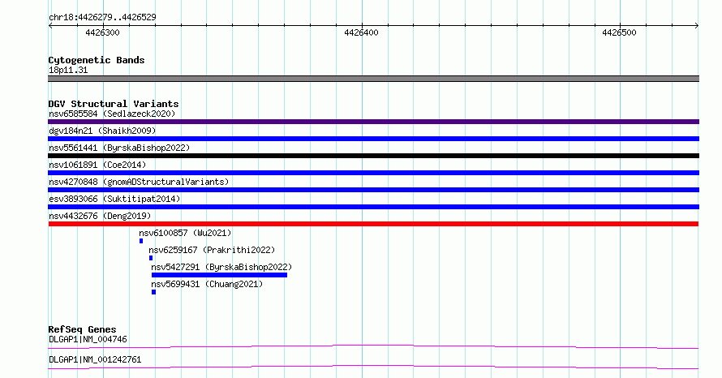Select the 18p11.31 band label
722x378 pixels.
click(68, 70)
